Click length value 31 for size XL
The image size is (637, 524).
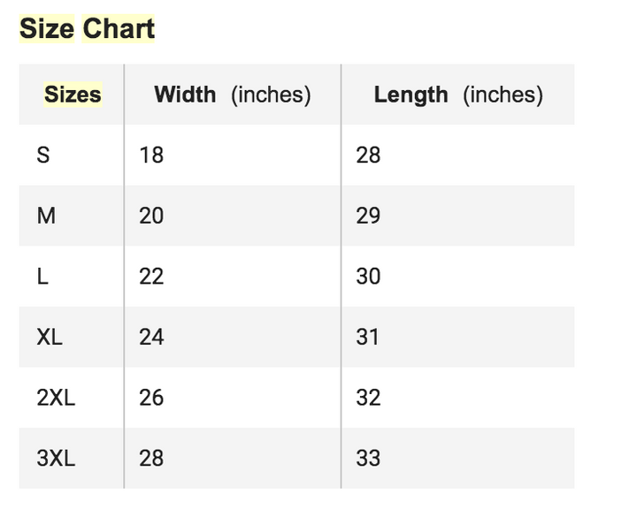tap(368, 337)
